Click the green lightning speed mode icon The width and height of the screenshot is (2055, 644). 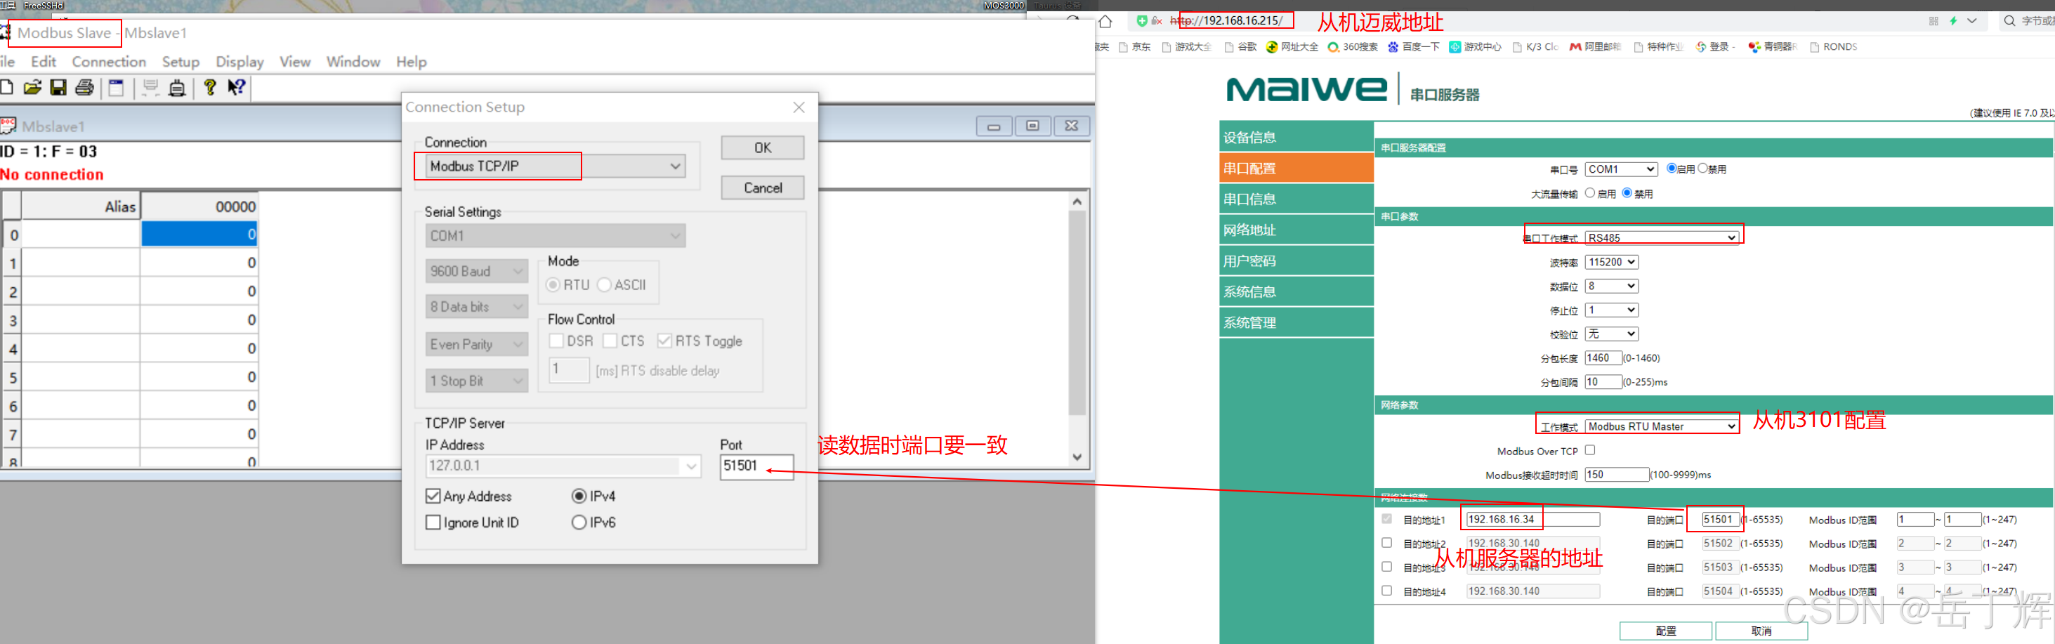1953,21
